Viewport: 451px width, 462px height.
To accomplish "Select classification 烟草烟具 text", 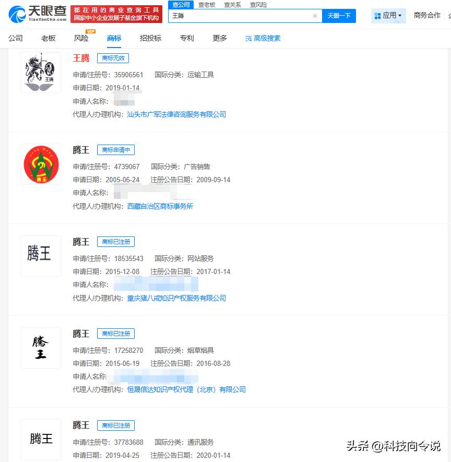I will [x=200, y=350].
